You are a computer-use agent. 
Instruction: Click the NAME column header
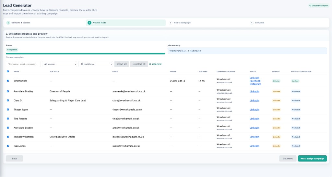pyautogui.click(x=16, y=72)
